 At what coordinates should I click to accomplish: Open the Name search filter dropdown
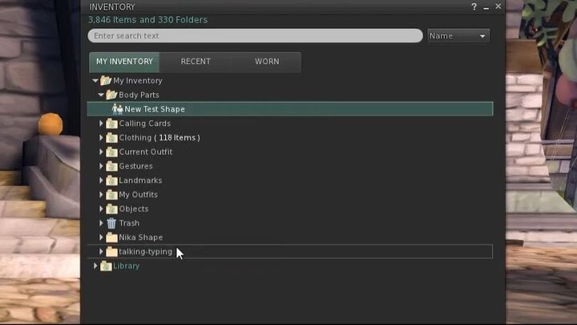coord(458,36)
